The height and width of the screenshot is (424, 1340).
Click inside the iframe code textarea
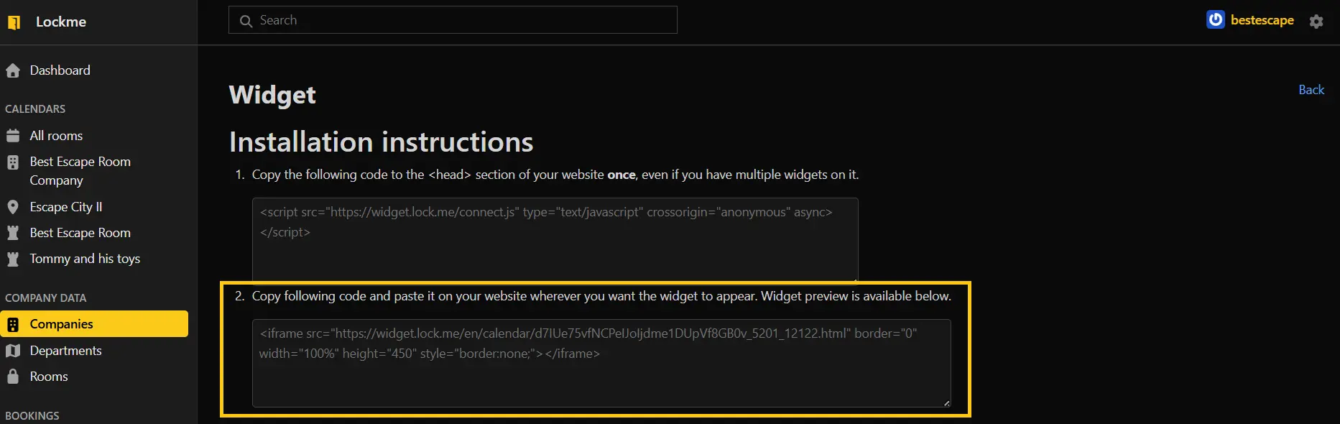point(601,374)
